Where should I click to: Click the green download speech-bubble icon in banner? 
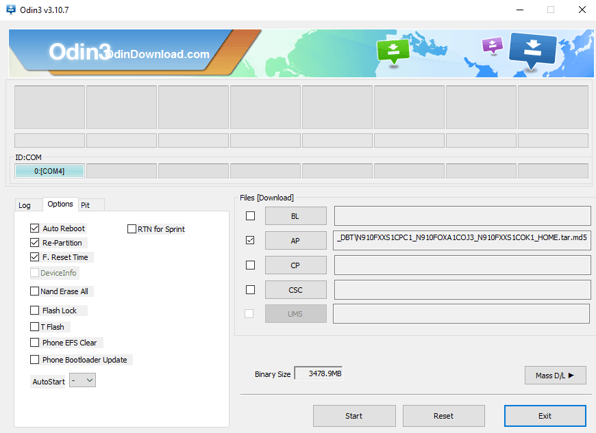click(393, 51)
